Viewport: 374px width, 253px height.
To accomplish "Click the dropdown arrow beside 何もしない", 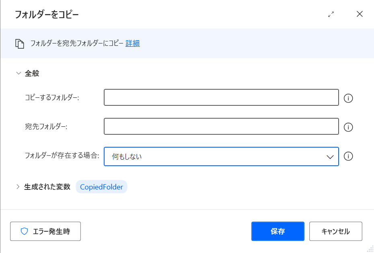I will tap(330, 157).
